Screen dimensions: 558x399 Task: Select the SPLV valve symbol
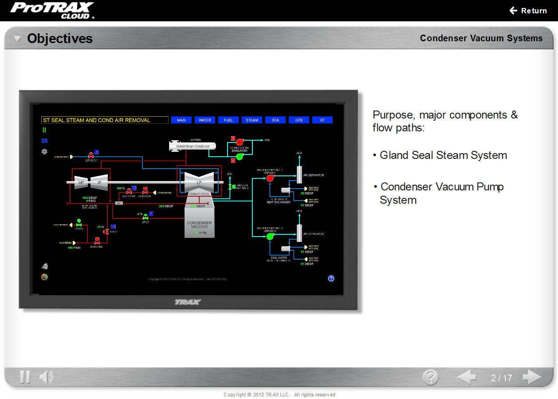click(145, 217)
